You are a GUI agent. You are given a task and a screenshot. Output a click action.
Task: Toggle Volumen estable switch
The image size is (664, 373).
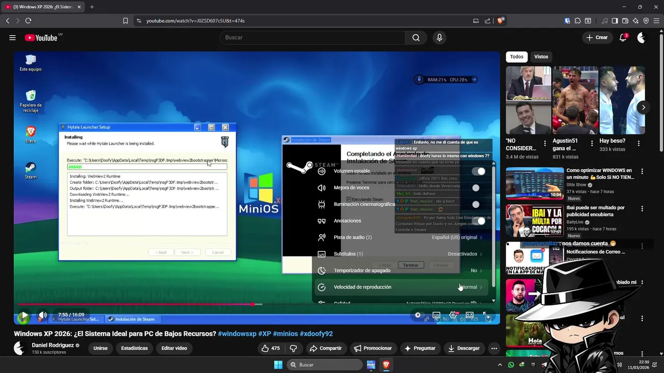pyautogui.click(x=478, y=171)
